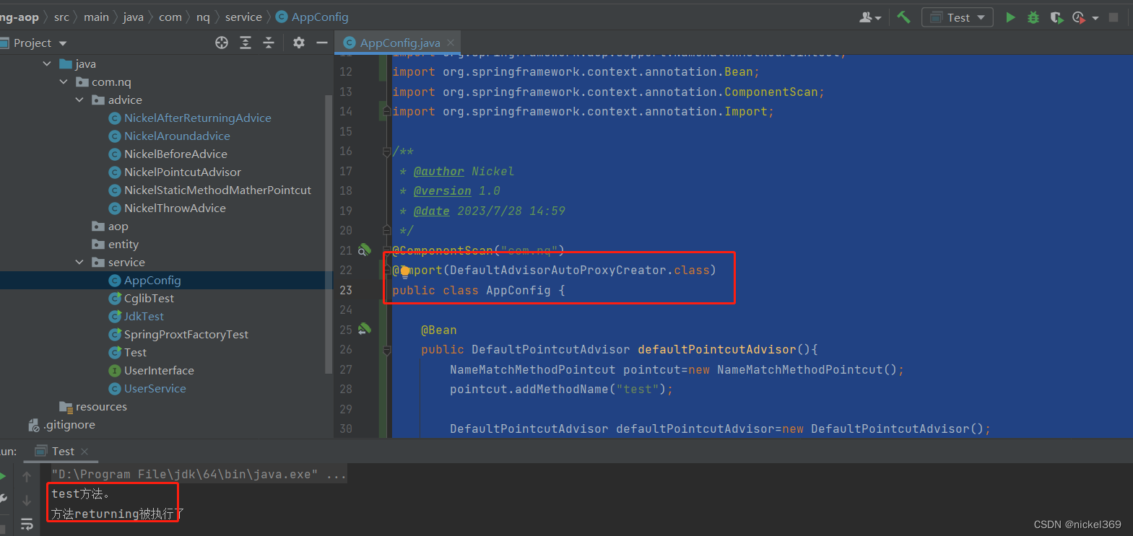The image size is (1133, 536).
Task: Click line number 23 in gutter
Action: pos(346,290)
